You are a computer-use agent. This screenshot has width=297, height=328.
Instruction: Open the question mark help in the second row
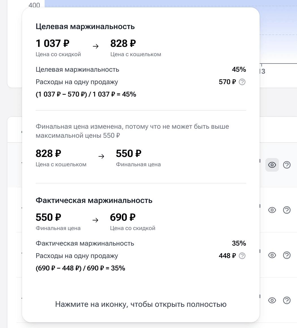click(287, 210)
